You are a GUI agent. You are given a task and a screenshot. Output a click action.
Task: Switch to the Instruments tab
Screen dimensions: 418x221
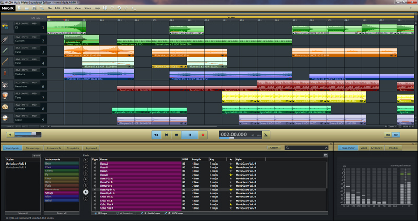(x=54, y=148)
